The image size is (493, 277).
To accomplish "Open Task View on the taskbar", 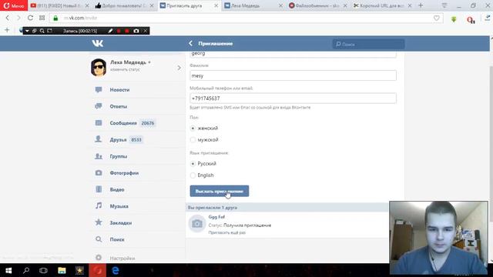I will tap(43, 270).
